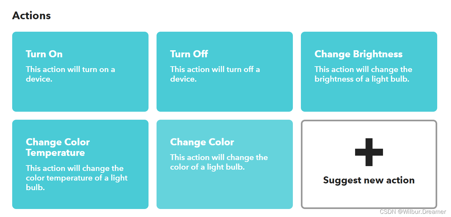Click the "turn off a device" description

pos(215,74)
